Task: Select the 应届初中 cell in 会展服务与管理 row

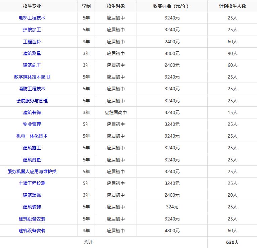Action: click(x=116, y=101)
